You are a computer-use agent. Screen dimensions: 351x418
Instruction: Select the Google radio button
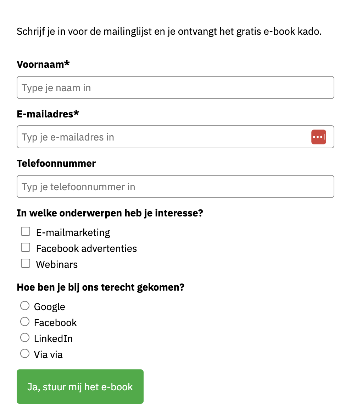24,305
